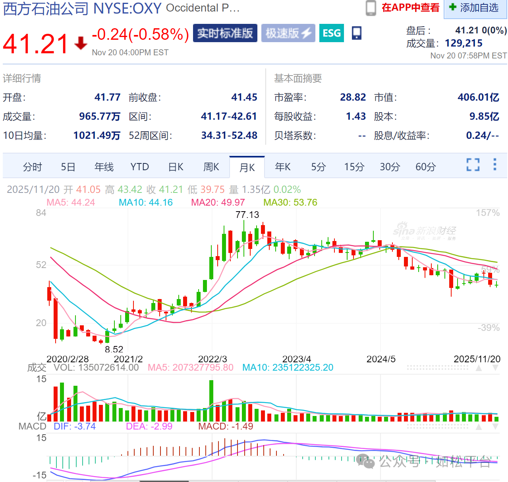
Task: Grab the dotted drag handle above the volume chart
Action: coord(438,368)
